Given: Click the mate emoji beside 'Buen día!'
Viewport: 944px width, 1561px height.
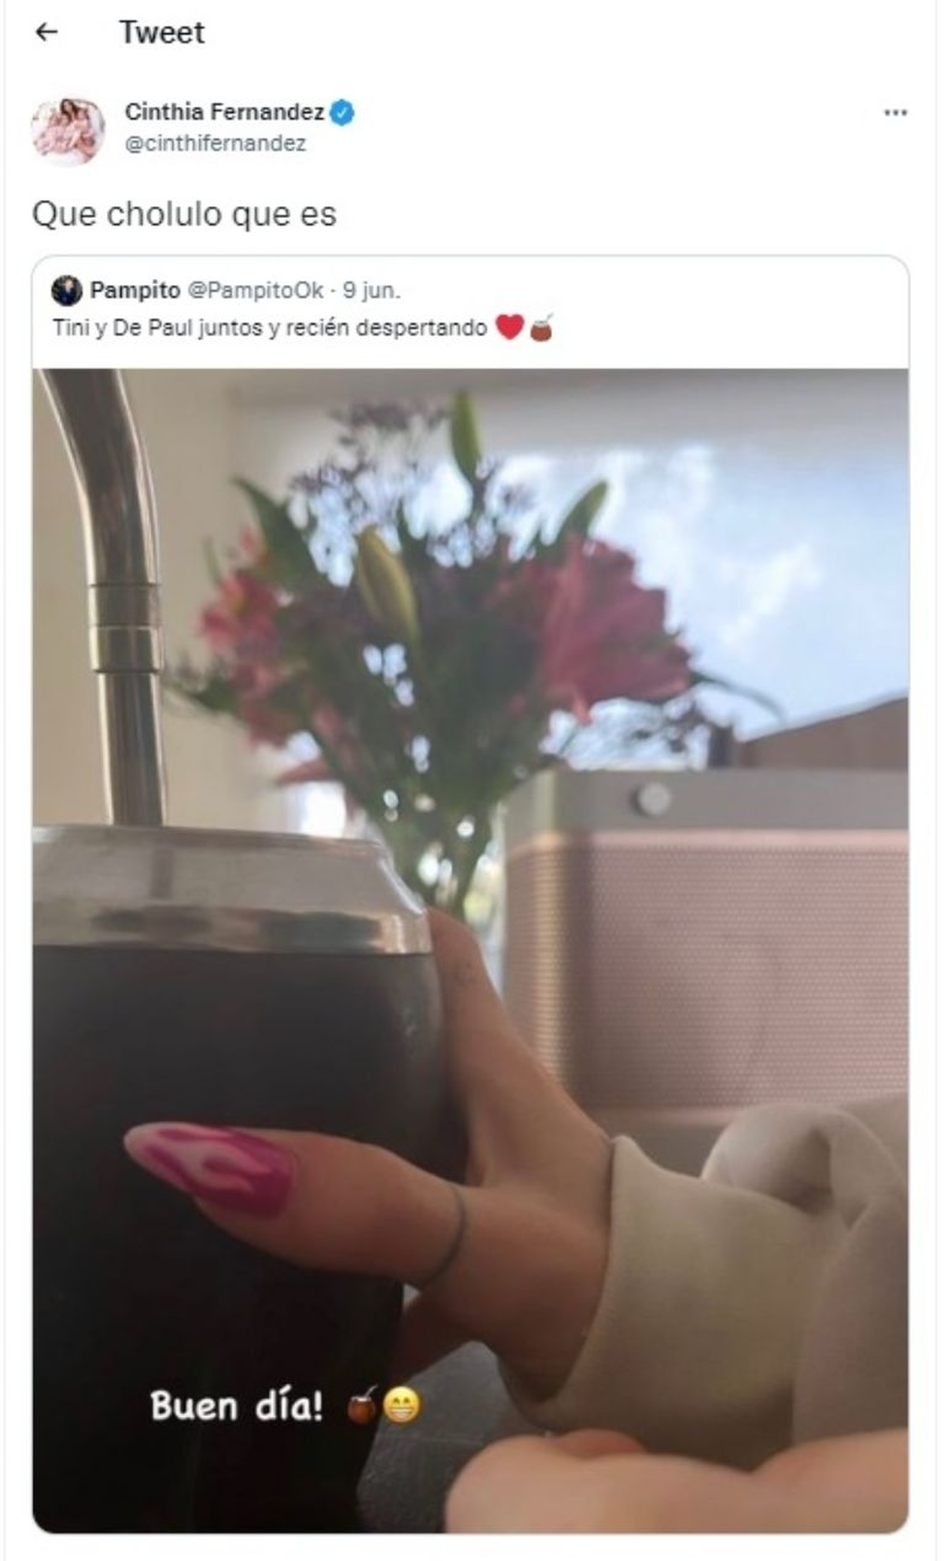Looking at the screenshot, I should point(362,1405).
